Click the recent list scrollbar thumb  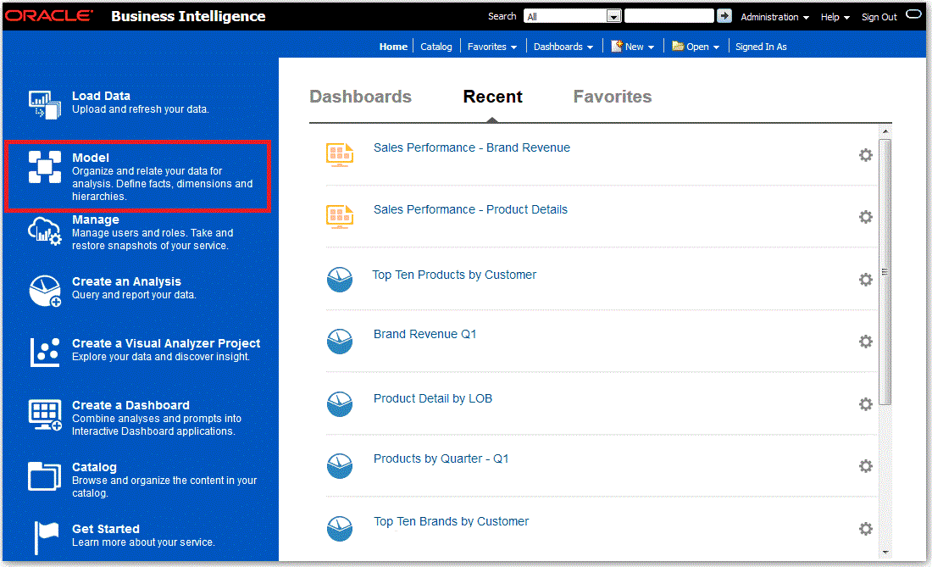pos(885,272)
